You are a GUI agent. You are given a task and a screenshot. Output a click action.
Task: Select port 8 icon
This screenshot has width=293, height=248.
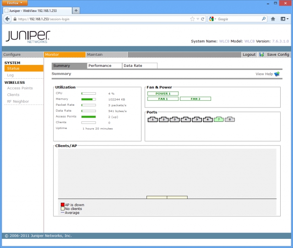click(230, 119)
